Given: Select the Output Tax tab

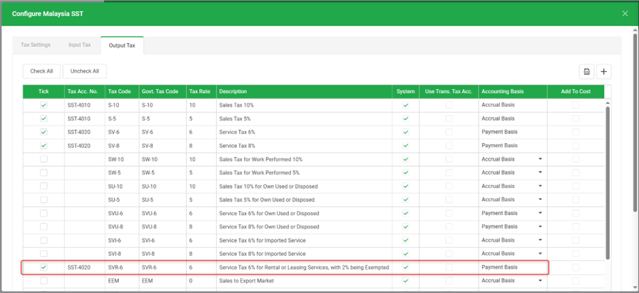Looking at the screenshot, I should (122, 45).
